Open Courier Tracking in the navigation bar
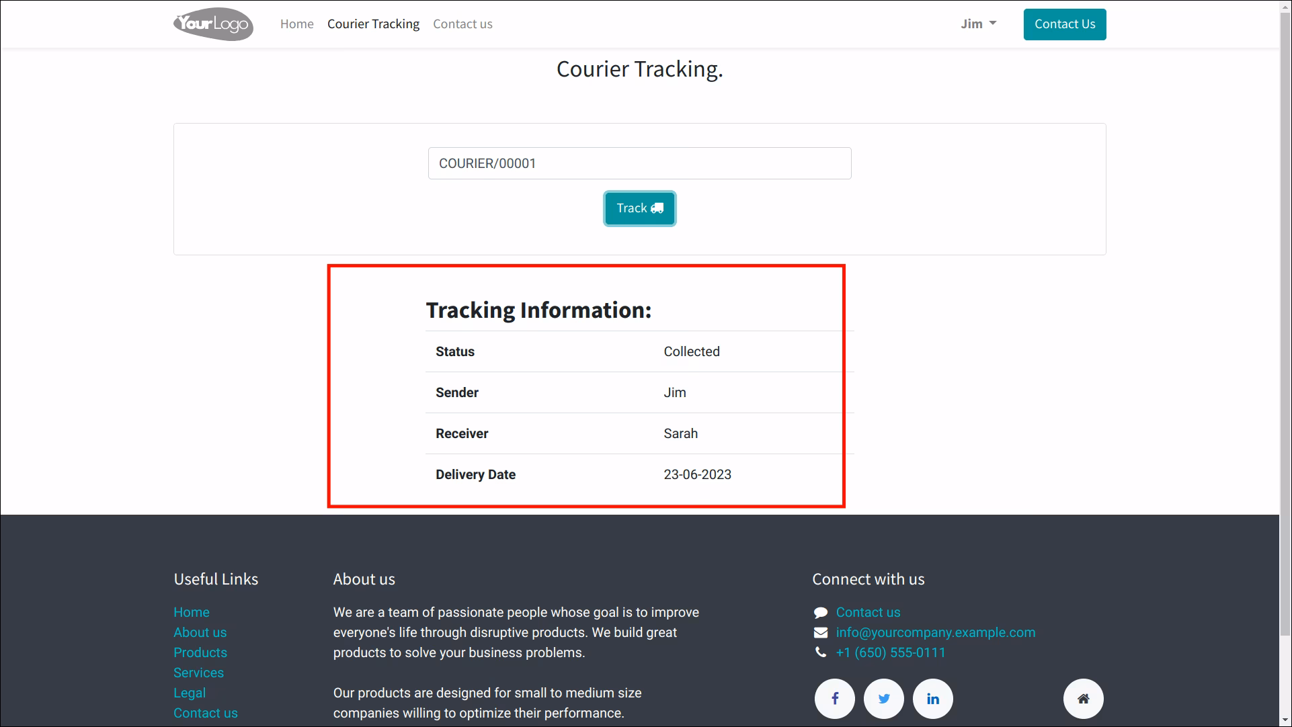 tap(373, 24)
